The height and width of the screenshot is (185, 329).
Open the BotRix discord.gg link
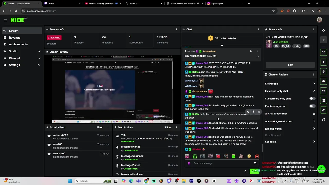(x=201, y=76)
